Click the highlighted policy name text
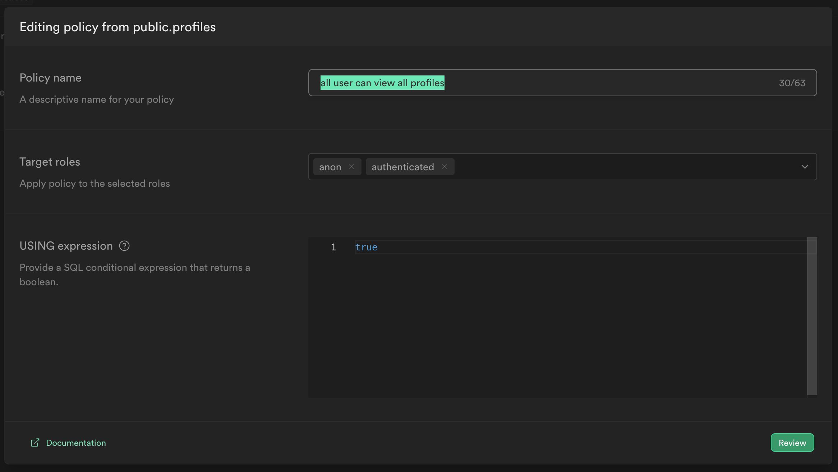Image resolution: width=838 pixels, height=472 pixels. [382, 83]
